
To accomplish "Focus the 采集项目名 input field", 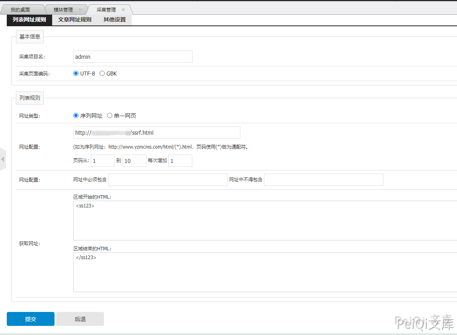I will point(133,57).
